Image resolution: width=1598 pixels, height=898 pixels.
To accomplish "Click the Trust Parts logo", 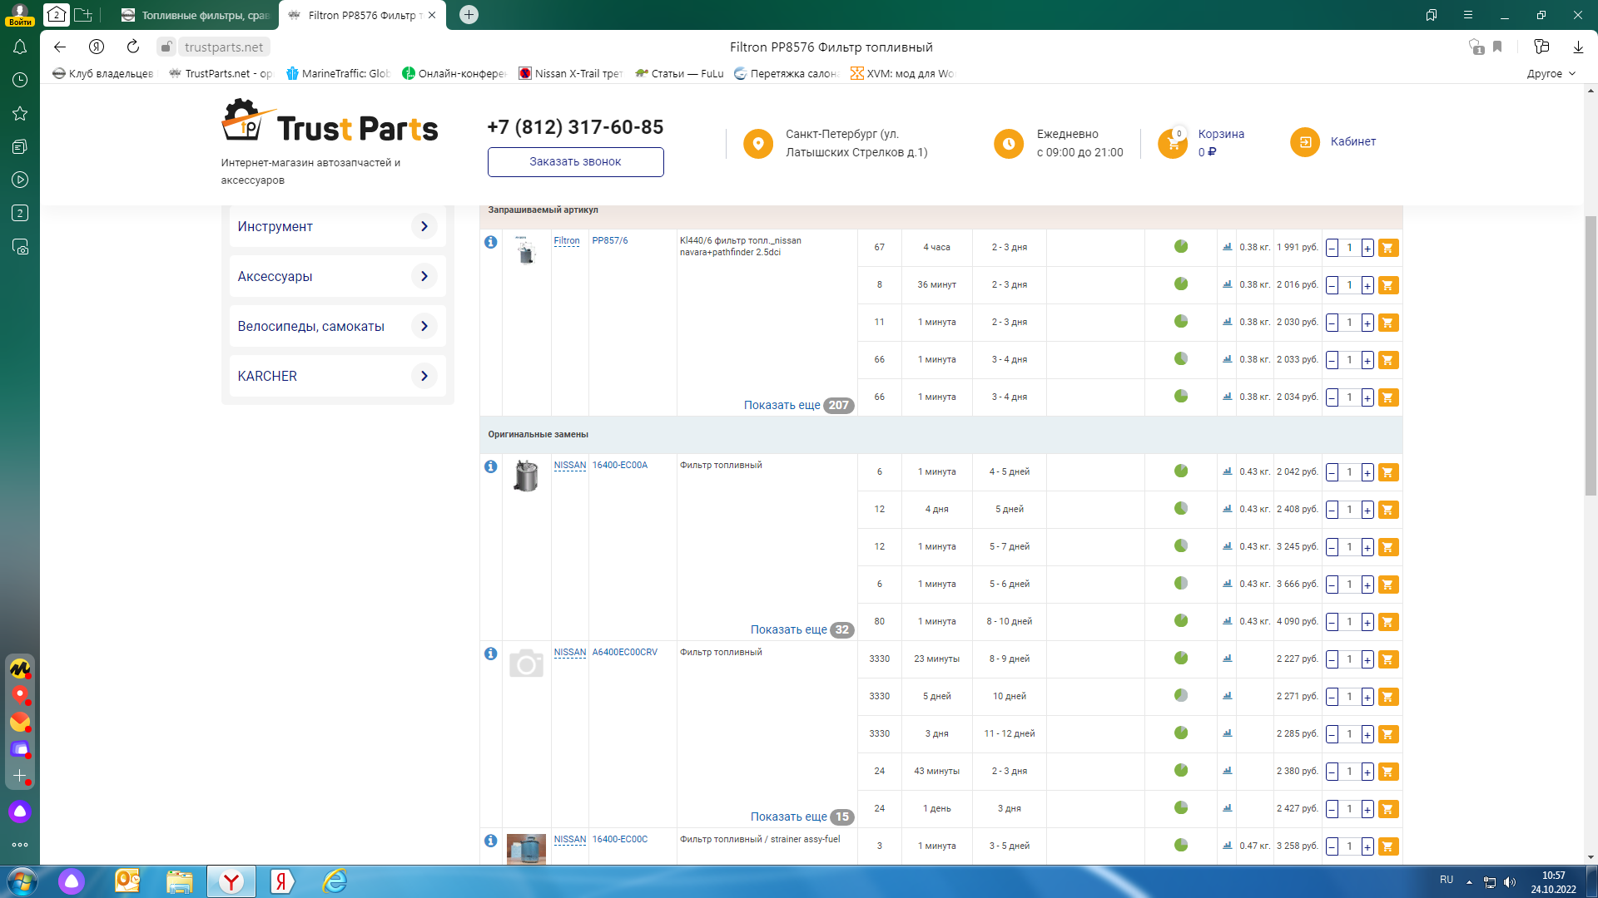I will (330, 121).
